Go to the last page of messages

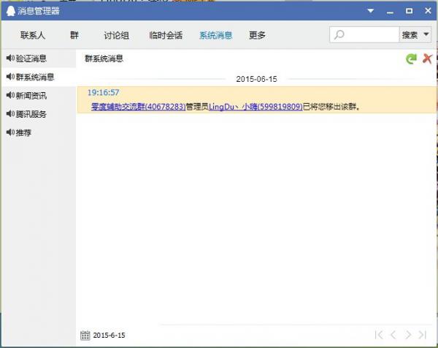(x=422, y=335)
